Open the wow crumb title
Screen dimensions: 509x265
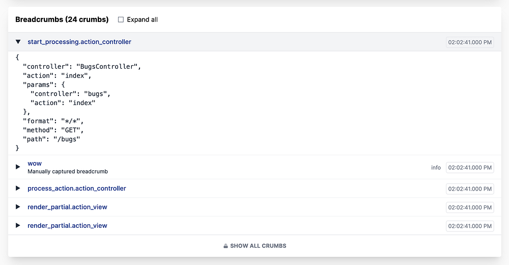click(x=35, y=164)
